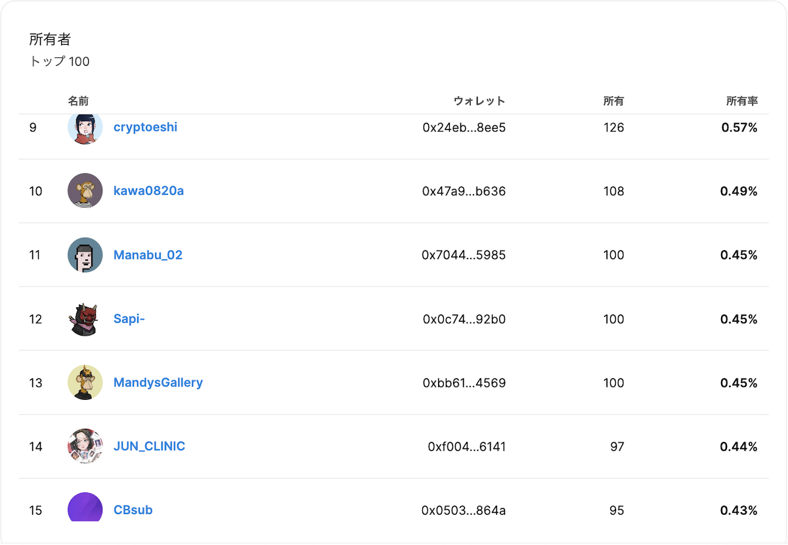Click the 名前 column header
The image size is (788, 545).
tap(78, 101)
